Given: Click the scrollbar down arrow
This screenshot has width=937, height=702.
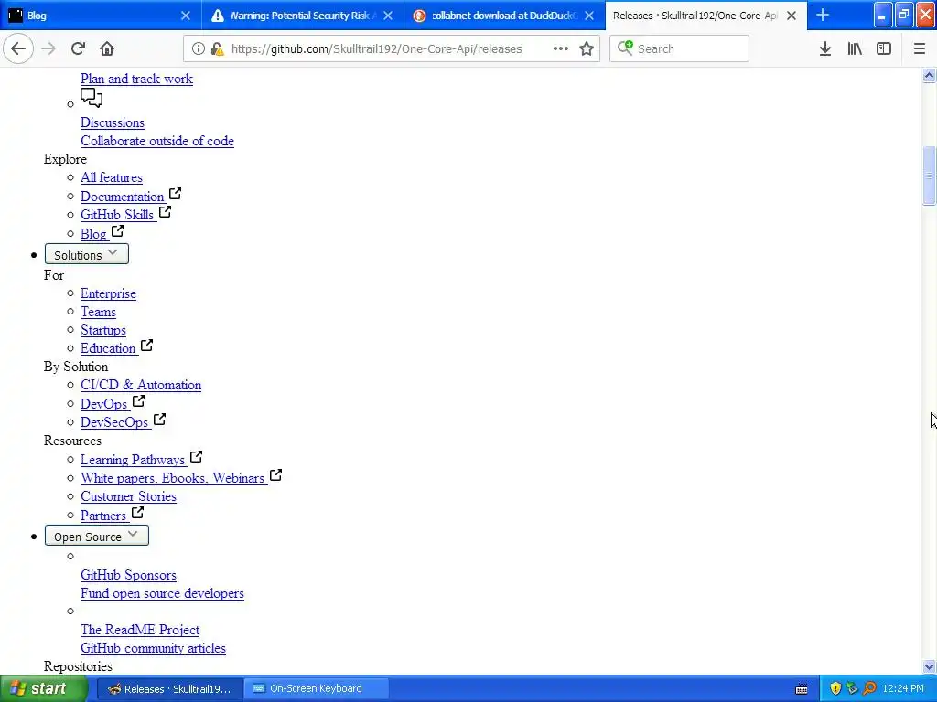Looking at the screenshot, I should 929,666.
